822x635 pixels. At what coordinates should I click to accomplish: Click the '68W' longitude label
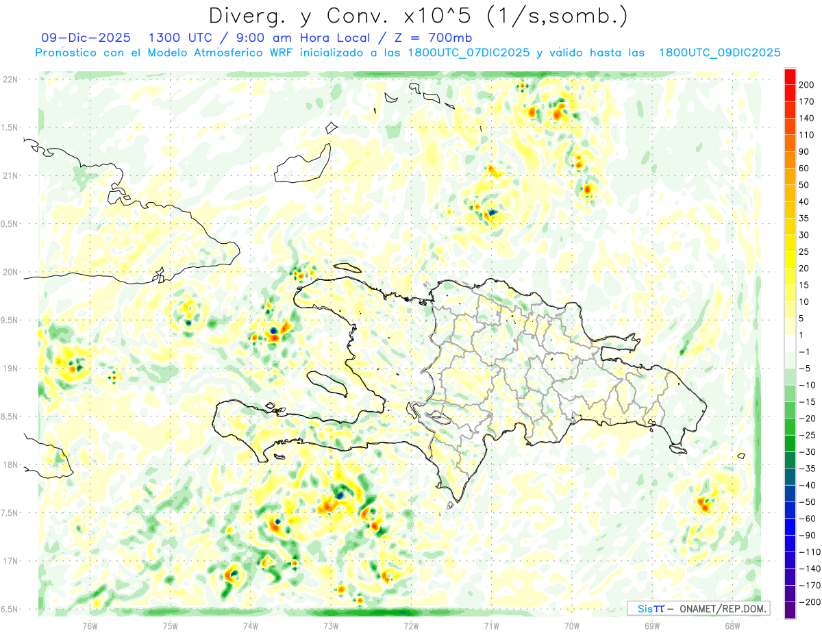[732, 625]
